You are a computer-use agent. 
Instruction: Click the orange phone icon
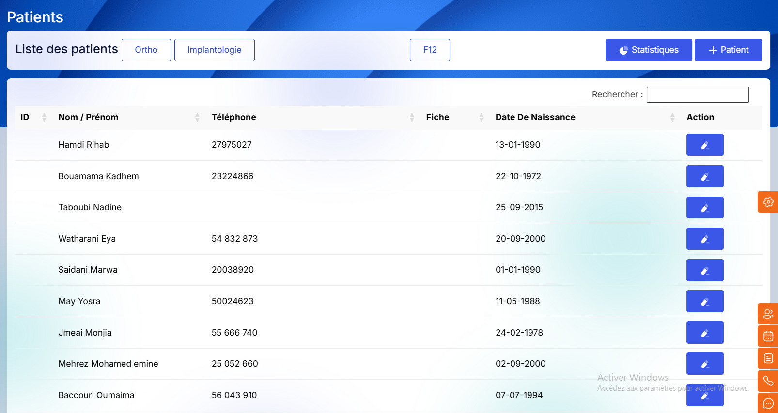click(x=768, y=381)
